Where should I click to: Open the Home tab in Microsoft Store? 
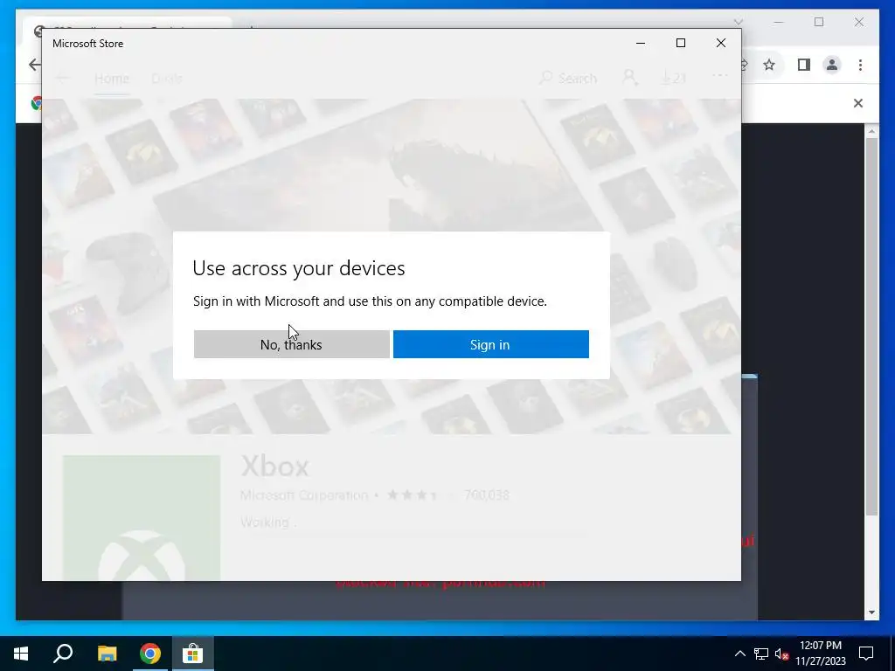(112, 78)
